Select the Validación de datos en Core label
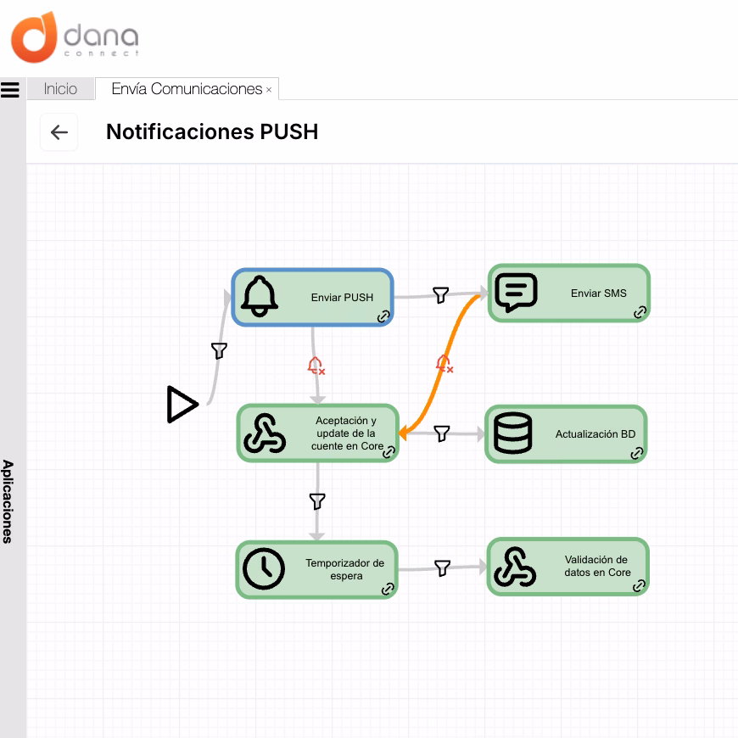Image resolution: width=738 pixels, height=738 pixels. coord(597,566)
